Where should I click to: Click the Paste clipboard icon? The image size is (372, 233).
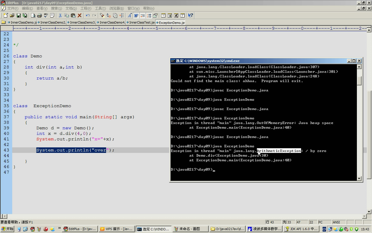[x=73, y=15]
